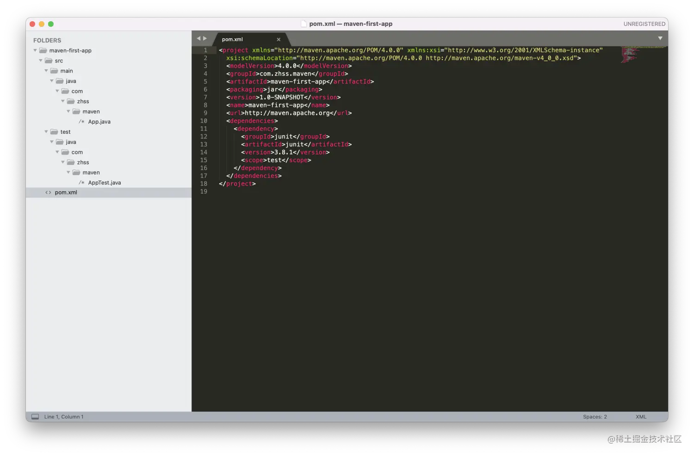Collapse zhss folder arrow under test
This screenshot has width=694, height=456.
click(63, 162)
